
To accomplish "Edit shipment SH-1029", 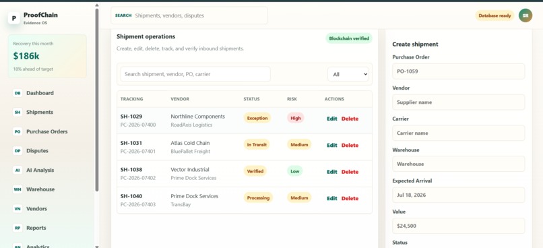I will pyautogui.click(x=331, y=119).
